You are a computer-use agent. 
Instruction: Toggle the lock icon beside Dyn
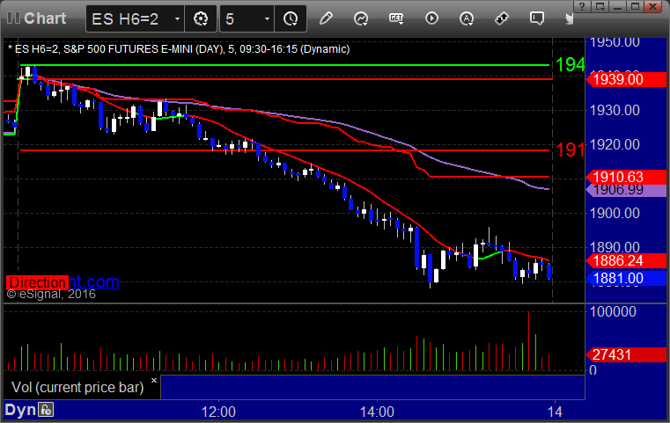(x=46, y=410)
